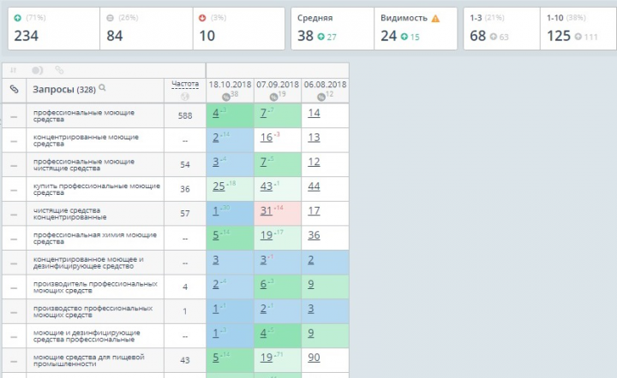Click the globe icon under Частота
Screen dimensions: 617x378
[185, 97]
